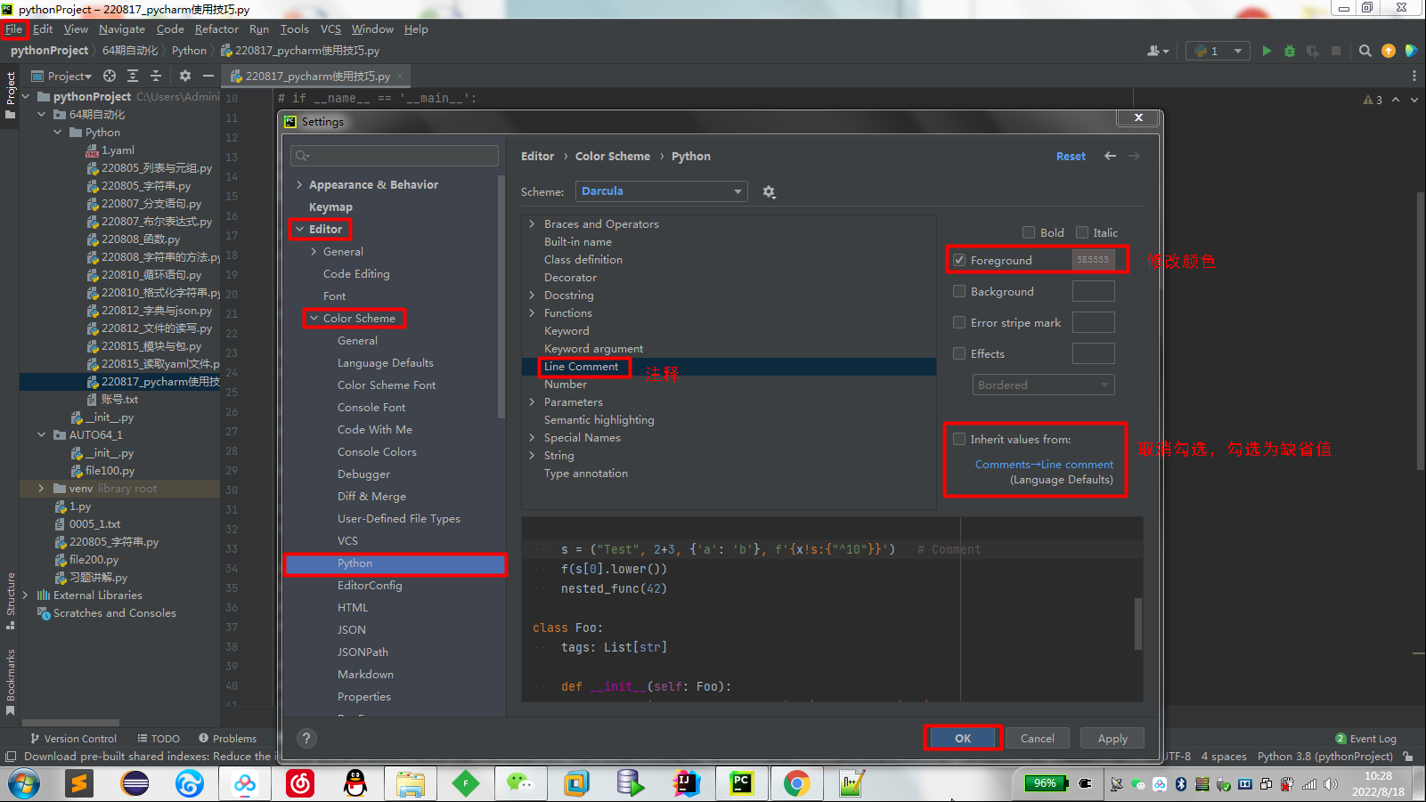Open Structure tool window on sidebar

11,600
